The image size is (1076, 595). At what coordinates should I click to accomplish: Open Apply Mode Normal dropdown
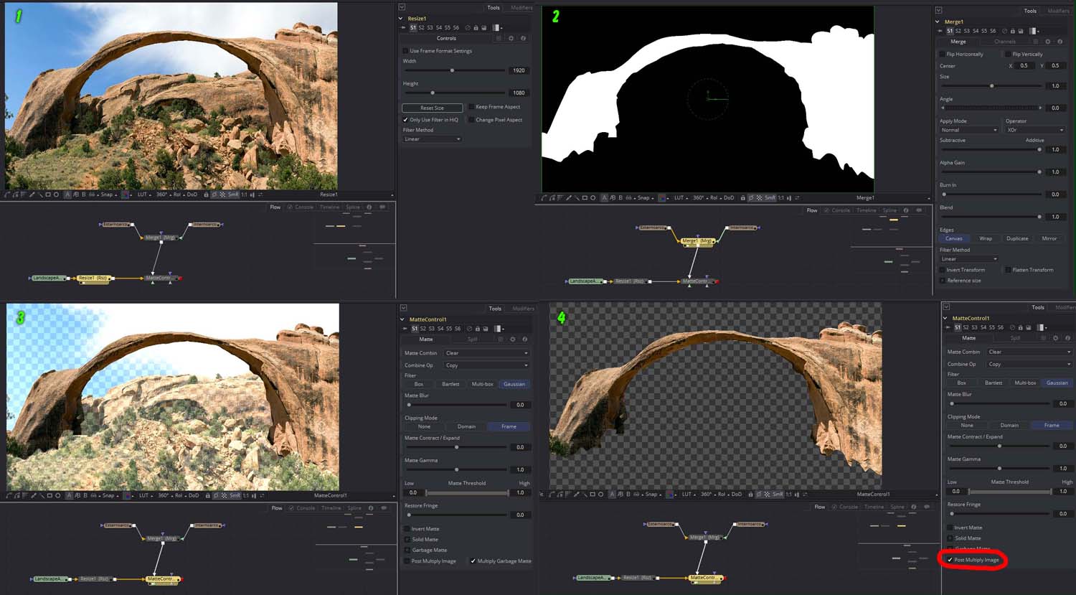click(968, 130)
